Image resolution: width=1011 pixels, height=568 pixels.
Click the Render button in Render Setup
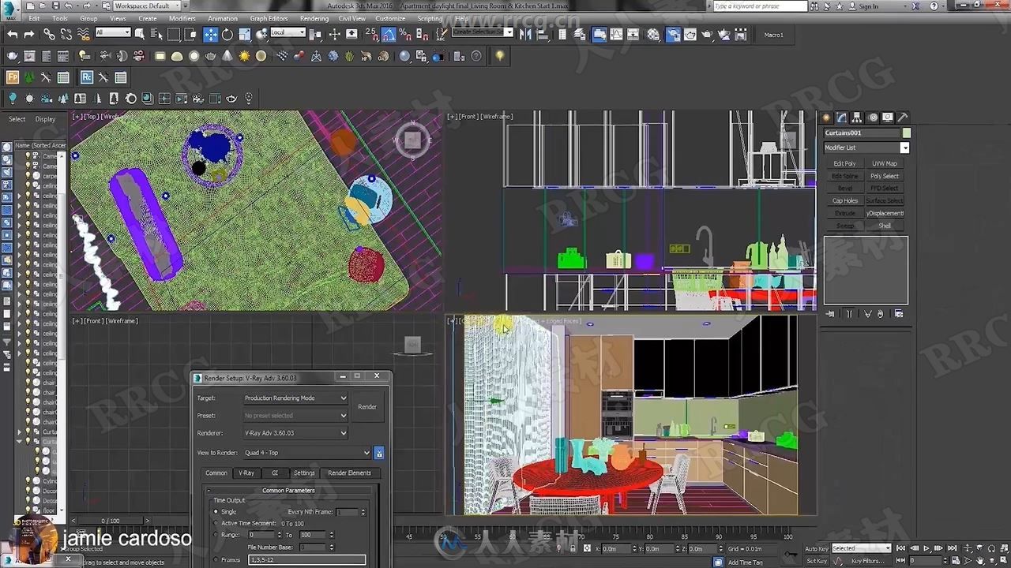[367, 407]
